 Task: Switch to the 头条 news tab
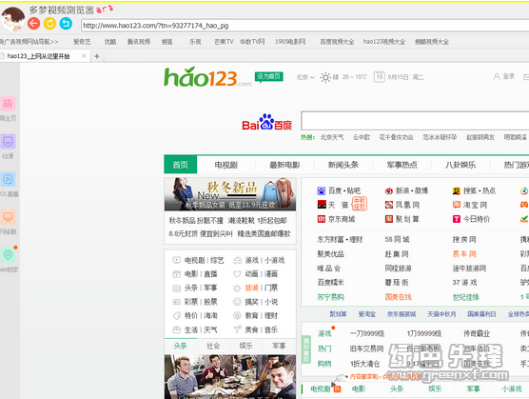(x=181, y=346)
